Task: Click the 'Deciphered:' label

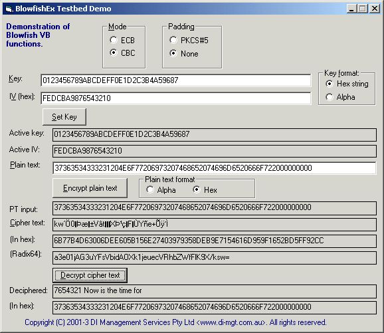Action: point(29,290)
